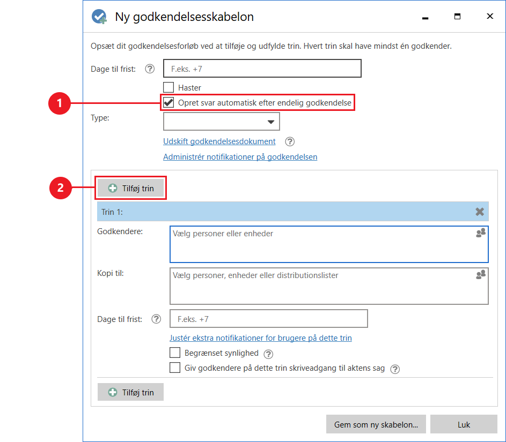The height and width of the screenshot is (442, 506).
Task: Tick the Begrænset synlighed checkbox
Action: point(175,353)
